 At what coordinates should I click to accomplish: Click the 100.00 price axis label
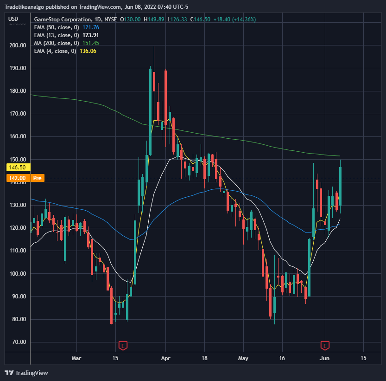pos(18,274)
